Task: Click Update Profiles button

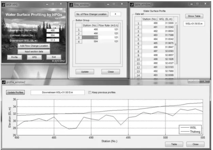Action: (15, 92)
